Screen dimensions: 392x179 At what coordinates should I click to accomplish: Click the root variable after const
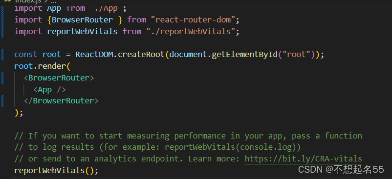tap(52, 54)
